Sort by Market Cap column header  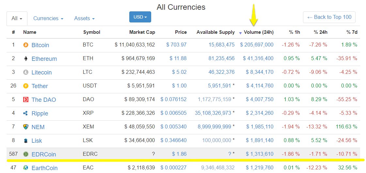(142, 32)
